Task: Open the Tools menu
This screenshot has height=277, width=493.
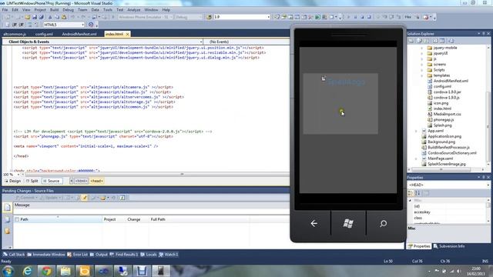Action: click(x=108, y=10)
